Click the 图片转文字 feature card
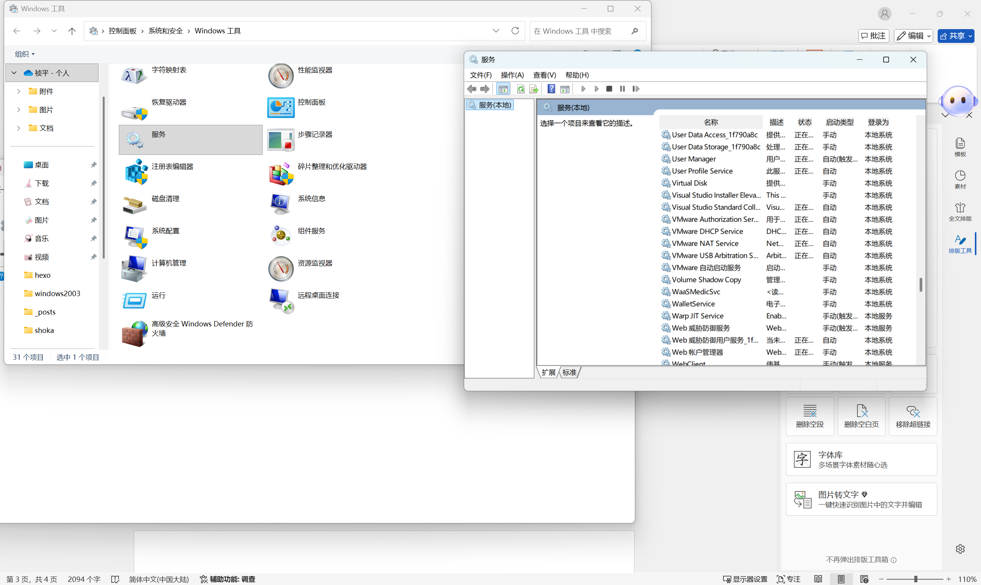Image resolution: width=981 pixels, height=585 pixels. point(861,499)
